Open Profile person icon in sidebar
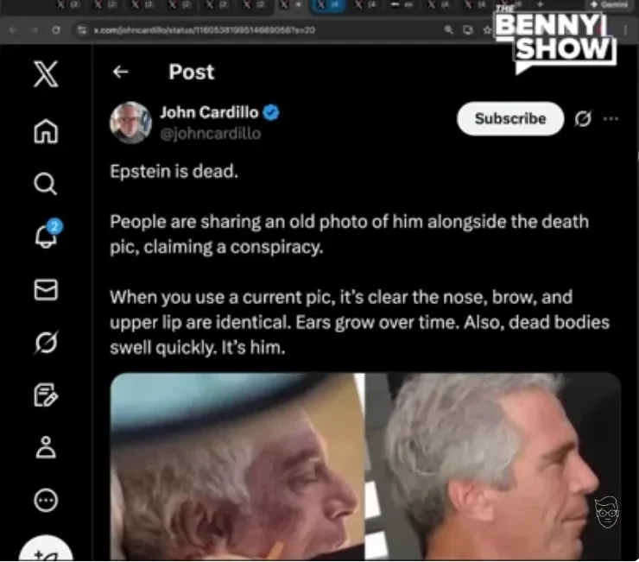This screenshot has height=562, width=639. (46, 447)
